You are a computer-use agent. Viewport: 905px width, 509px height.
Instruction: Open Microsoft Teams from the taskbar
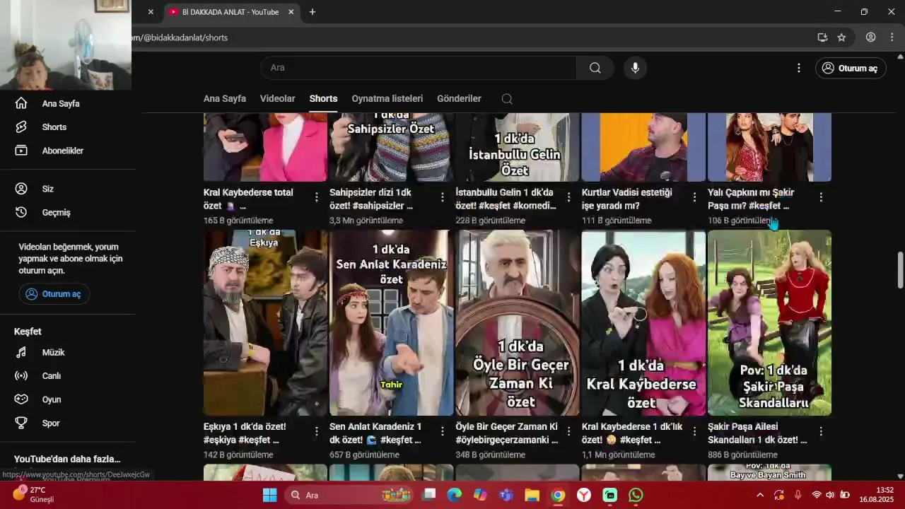click(x=506, y=495)
